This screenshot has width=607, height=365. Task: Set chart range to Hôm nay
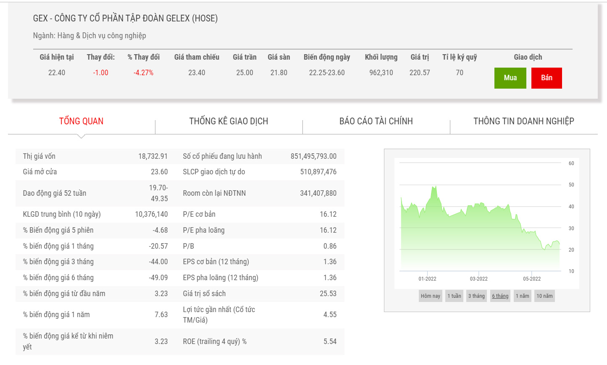430,296
